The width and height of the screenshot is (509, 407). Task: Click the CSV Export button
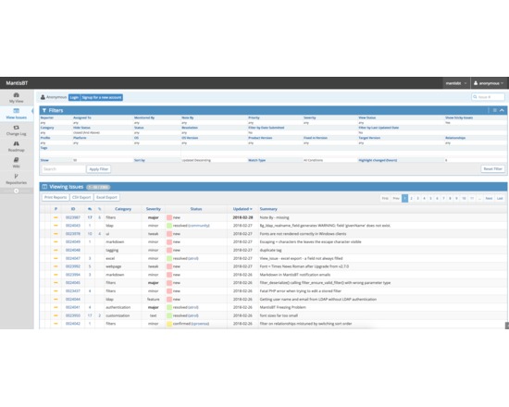pos(81,197)
